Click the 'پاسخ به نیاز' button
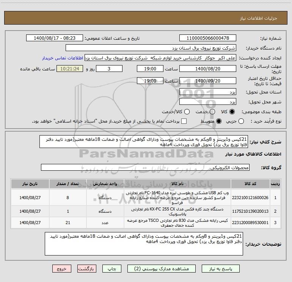 [220, 269]
